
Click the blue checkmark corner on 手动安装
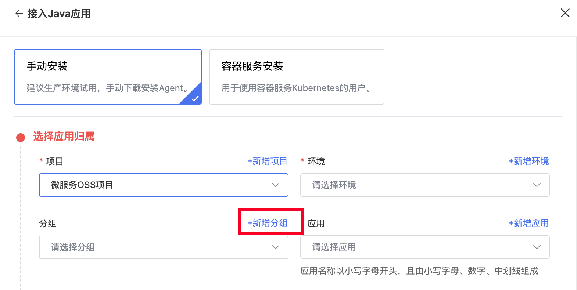tap(194, 97)
